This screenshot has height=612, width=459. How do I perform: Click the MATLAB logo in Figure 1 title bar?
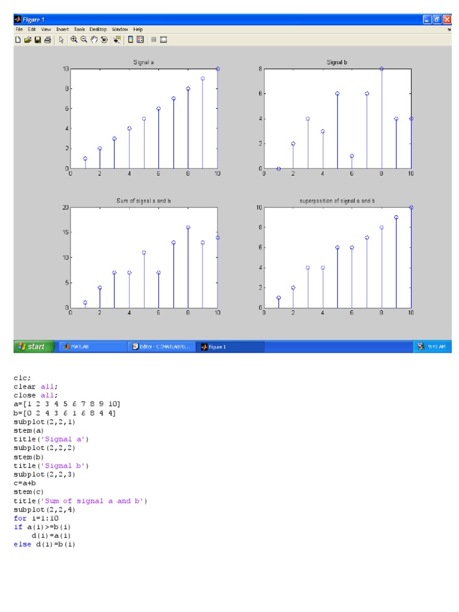(x=17, y=19)
